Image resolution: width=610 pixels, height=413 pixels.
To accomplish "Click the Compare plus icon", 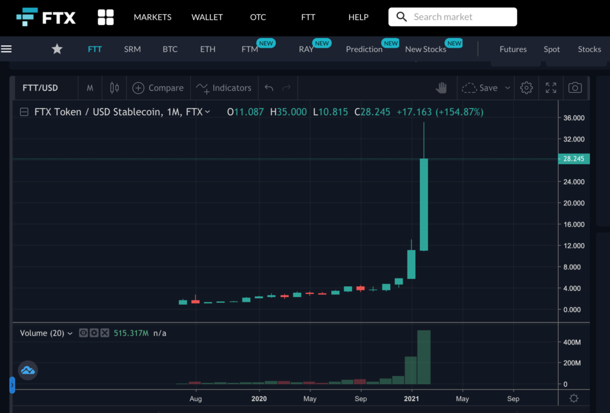I will [138, 88].
